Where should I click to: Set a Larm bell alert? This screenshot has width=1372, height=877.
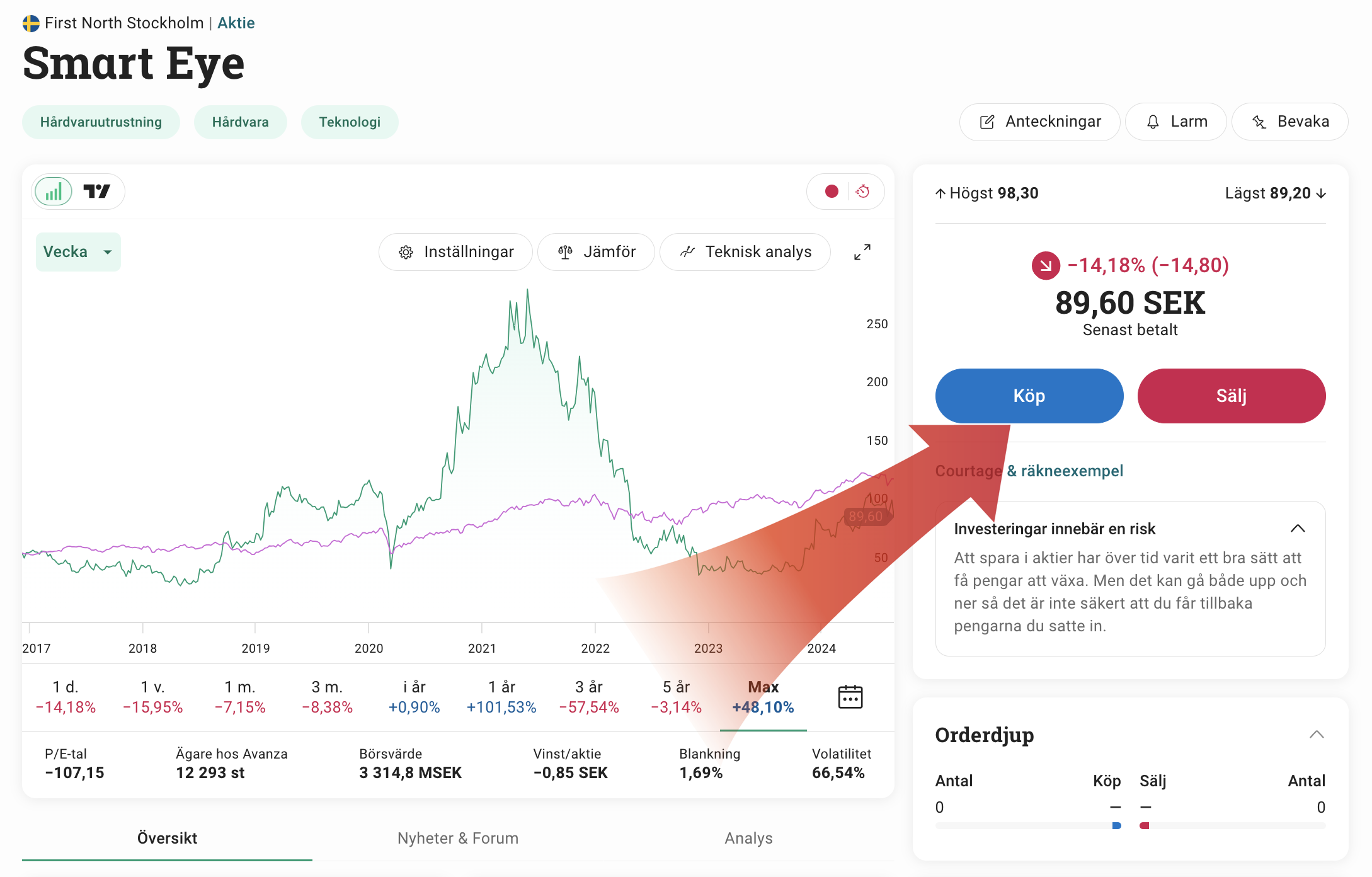click(x=1176, y=122)
